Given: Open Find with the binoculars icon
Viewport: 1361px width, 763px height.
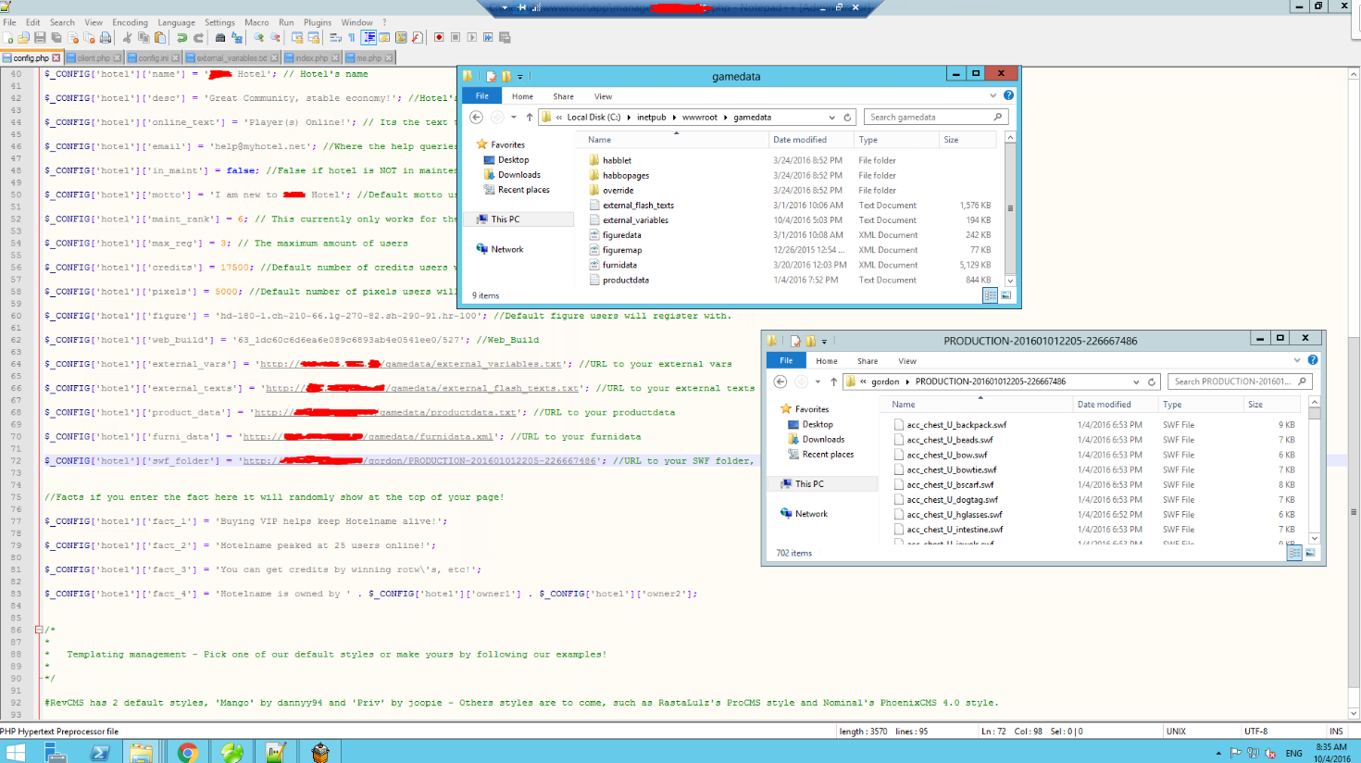Looking at the screenshot, I should click(x=220, y=38).
